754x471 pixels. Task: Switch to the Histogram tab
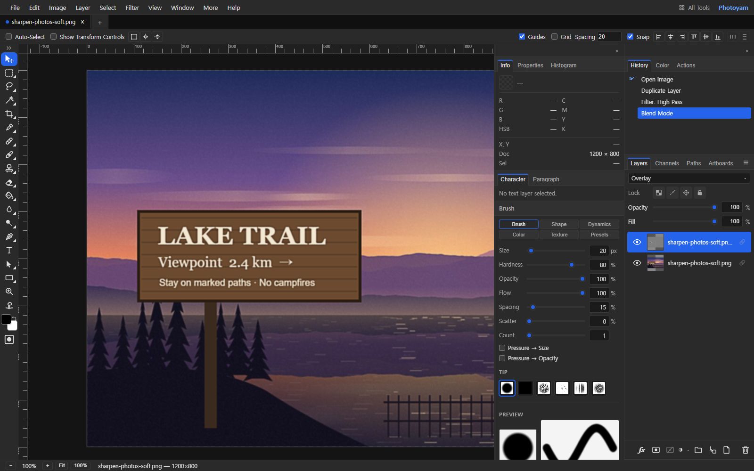[x=564, y=65]
